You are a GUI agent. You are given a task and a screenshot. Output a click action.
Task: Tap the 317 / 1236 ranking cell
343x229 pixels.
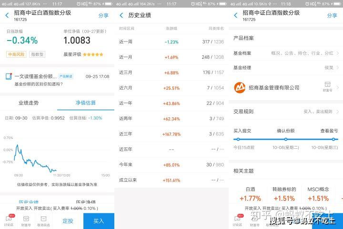(213, 42)
